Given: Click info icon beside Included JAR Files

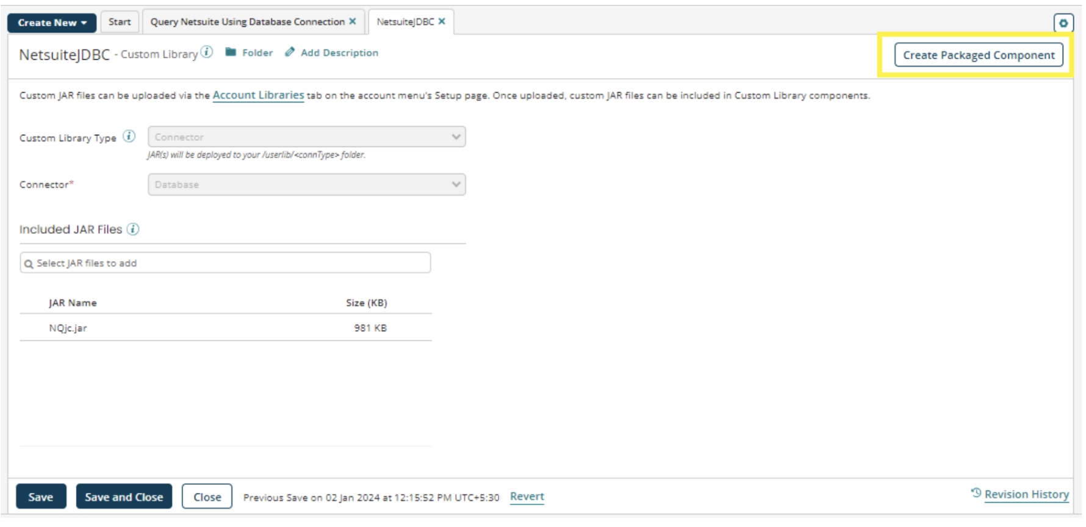Looking at the screenshot, I should pos(133,229).
